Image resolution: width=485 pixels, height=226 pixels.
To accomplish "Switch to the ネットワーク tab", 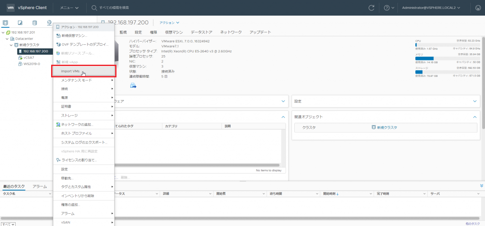I will click(x=231, y=32).
